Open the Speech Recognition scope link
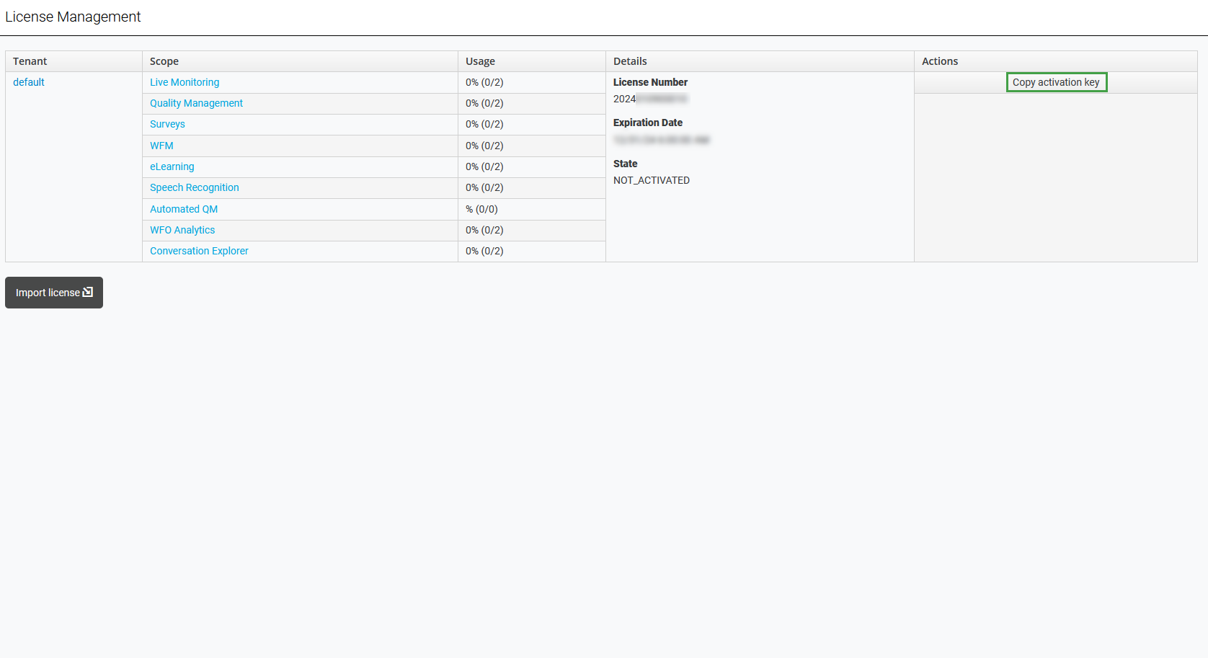This screenshot has height=658, width=1208. tap(195, 187)
